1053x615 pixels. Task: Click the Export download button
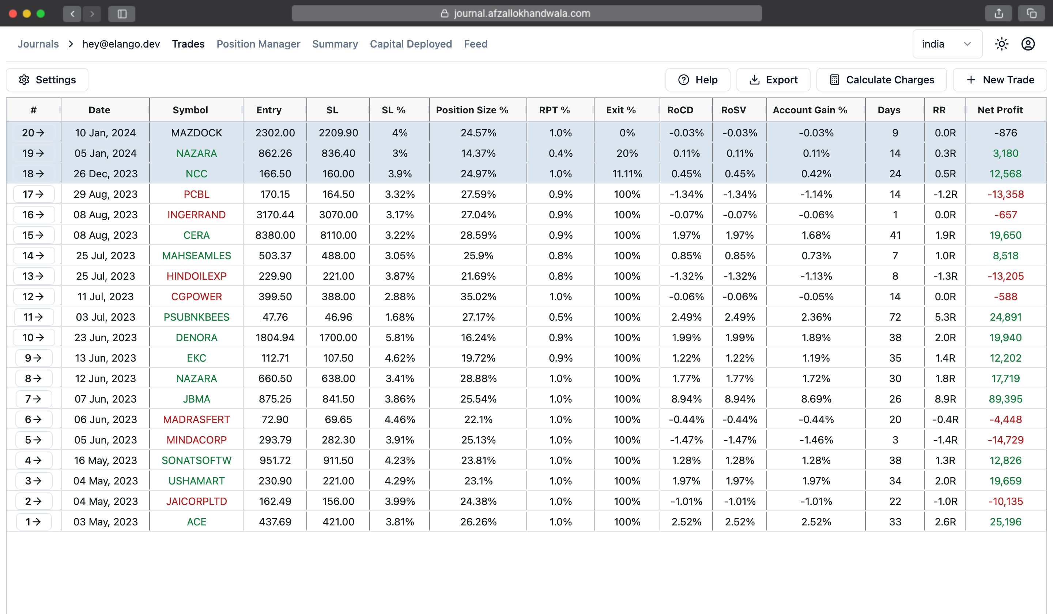point(773,80)
